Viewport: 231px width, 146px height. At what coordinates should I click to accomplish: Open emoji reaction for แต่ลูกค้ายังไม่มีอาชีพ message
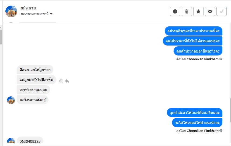click(61, 81)
